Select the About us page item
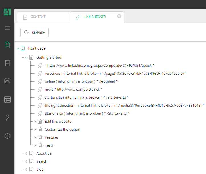The height and width of the screenshot is (174, 206). [43, 153]
